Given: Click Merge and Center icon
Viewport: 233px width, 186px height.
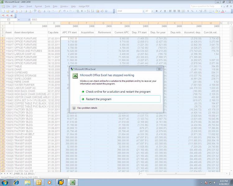Looking at the screenshot, I should click(x=183, y=11).
